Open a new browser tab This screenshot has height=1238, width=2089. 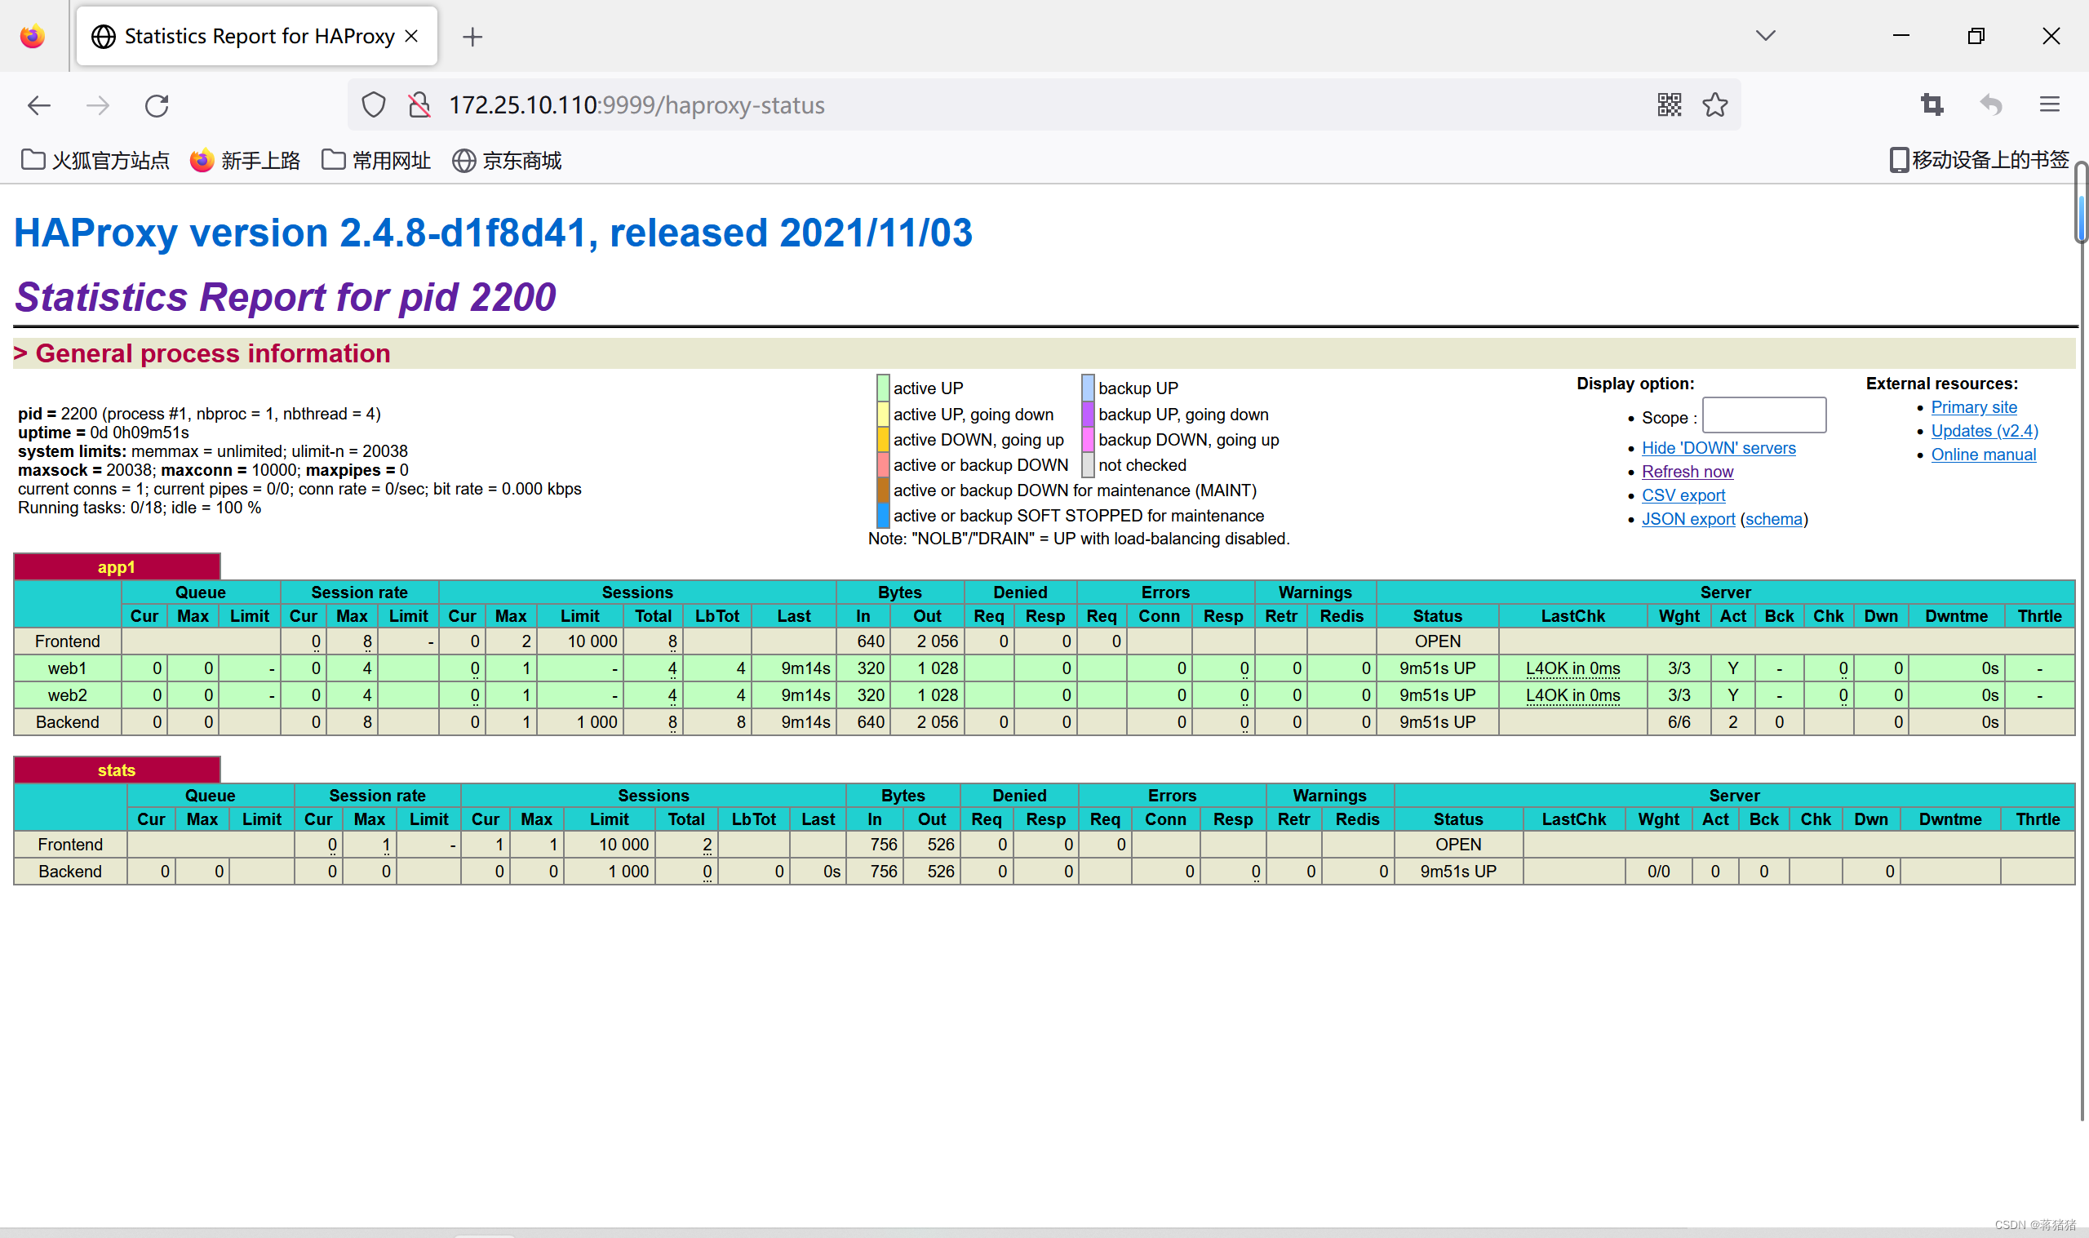pos(472,37)
